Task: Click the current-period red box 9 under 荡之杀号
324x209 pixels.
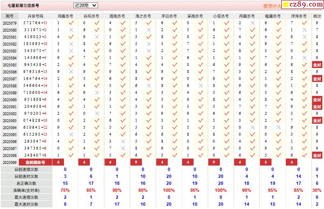Action: pos(136,162)
